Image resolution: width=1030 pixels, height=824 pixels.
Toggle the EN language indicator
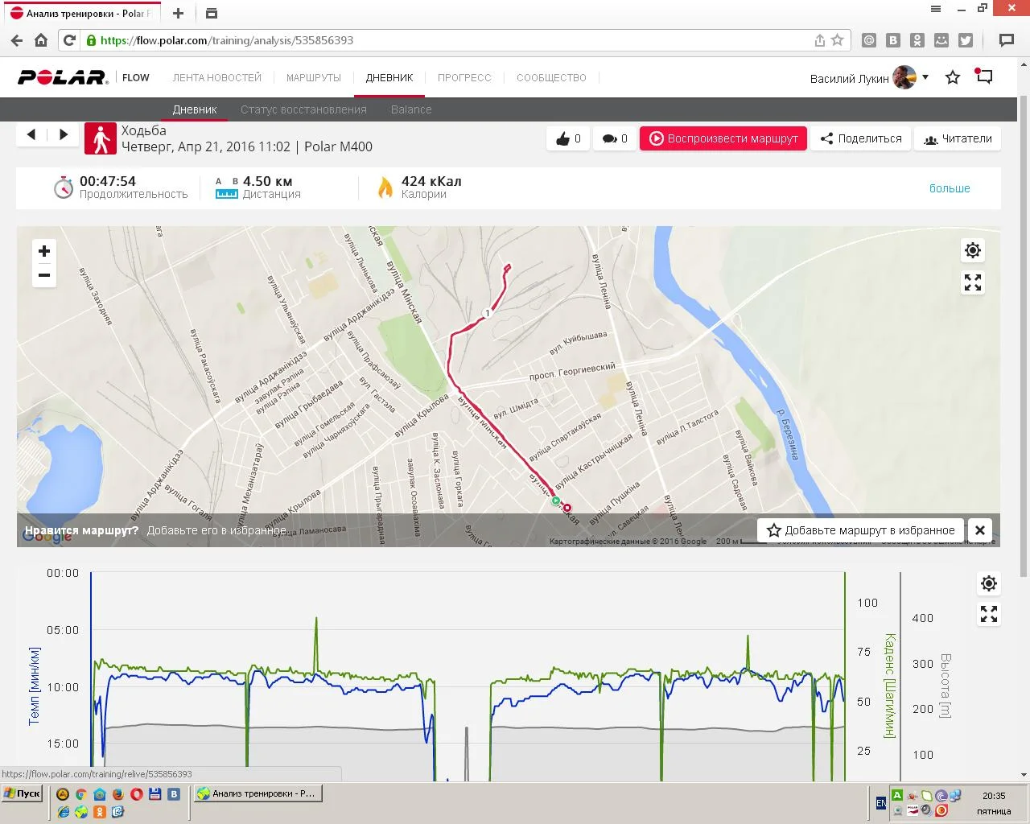pos(881,803)
